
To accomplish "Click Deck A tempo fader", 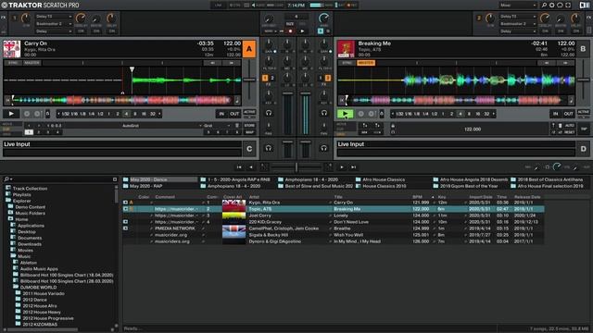I will tap(249, 80).
